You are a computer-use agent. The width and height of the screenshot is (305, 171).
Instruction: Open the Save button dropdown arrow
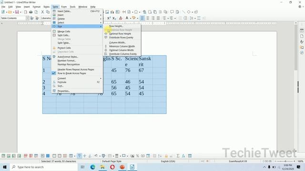(20, 12)
